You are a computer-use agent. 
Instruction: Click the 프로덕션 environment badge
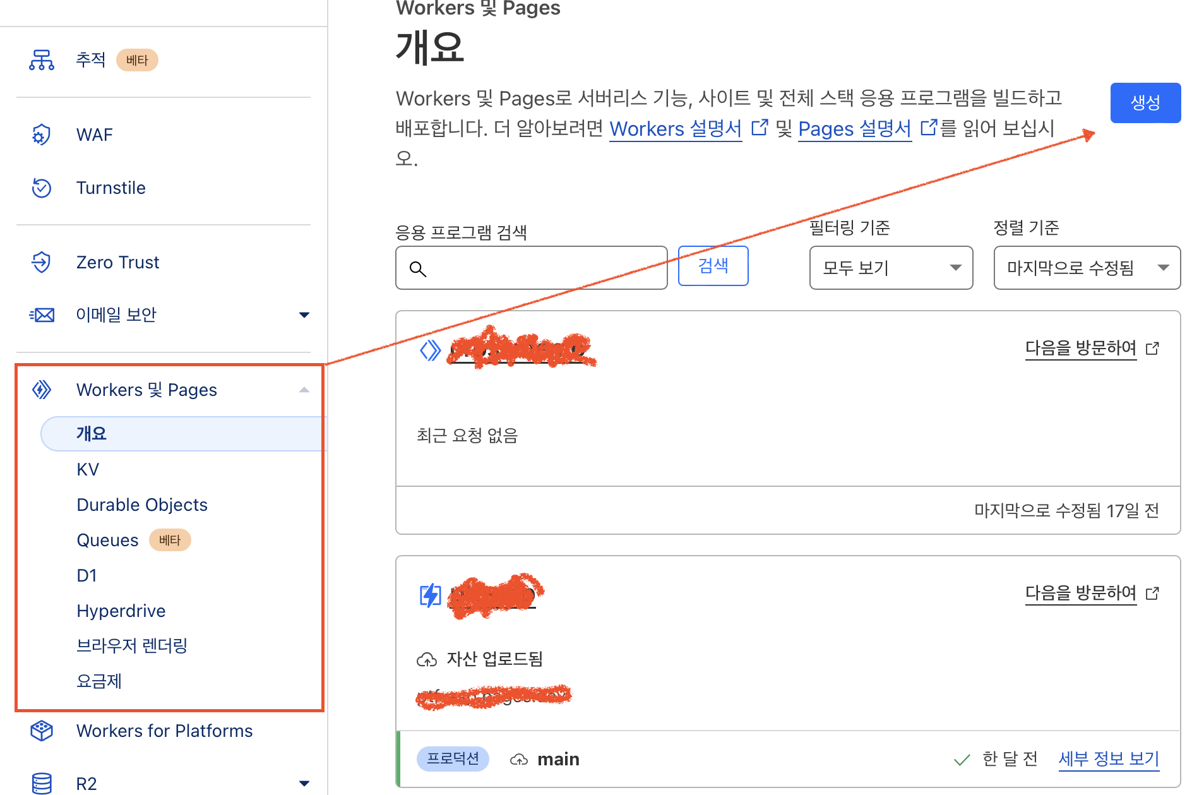453,758
